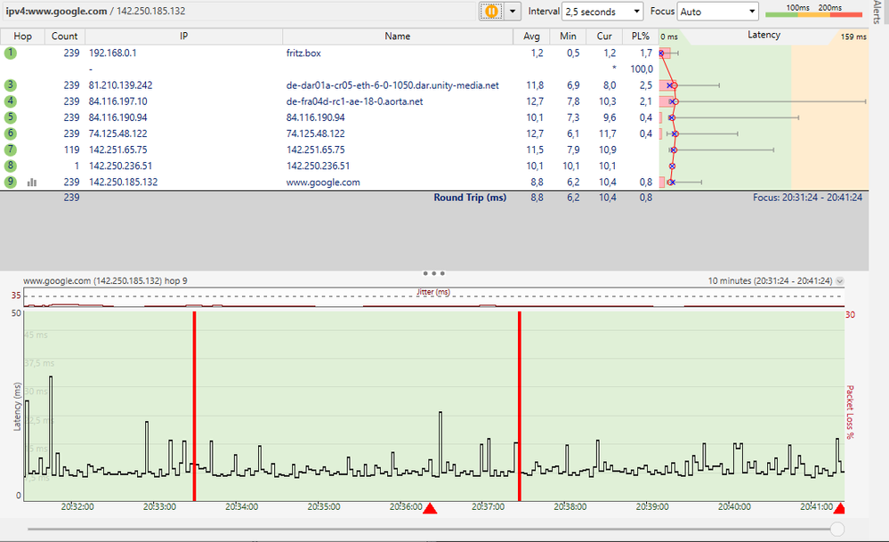Sort by the Name column header
The width and height of the screenshot is (889, 542).
point(398,36)
